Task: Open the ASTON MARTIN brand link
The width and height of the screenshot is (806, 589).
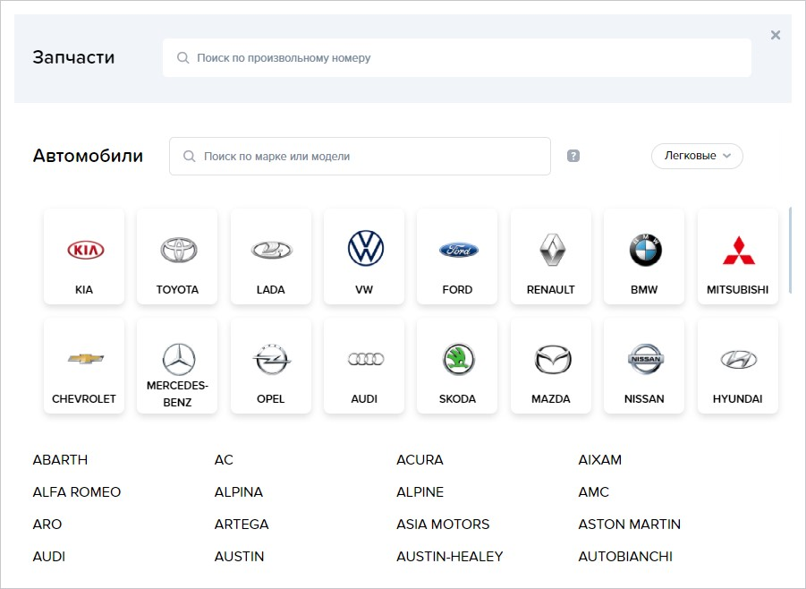Action: click(x=629, y=525)
